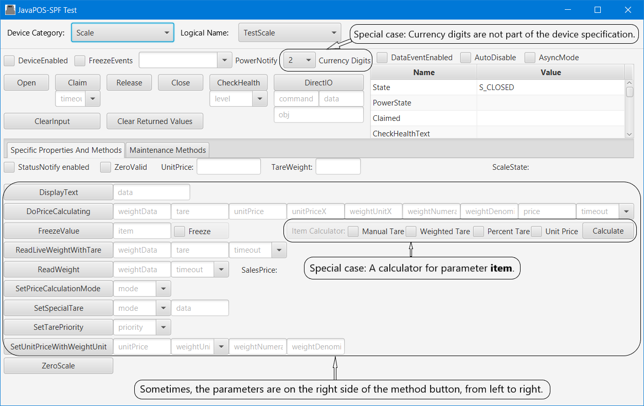Focus the FreezeValue item field
The image size is (644, 406).
[142, 231]
